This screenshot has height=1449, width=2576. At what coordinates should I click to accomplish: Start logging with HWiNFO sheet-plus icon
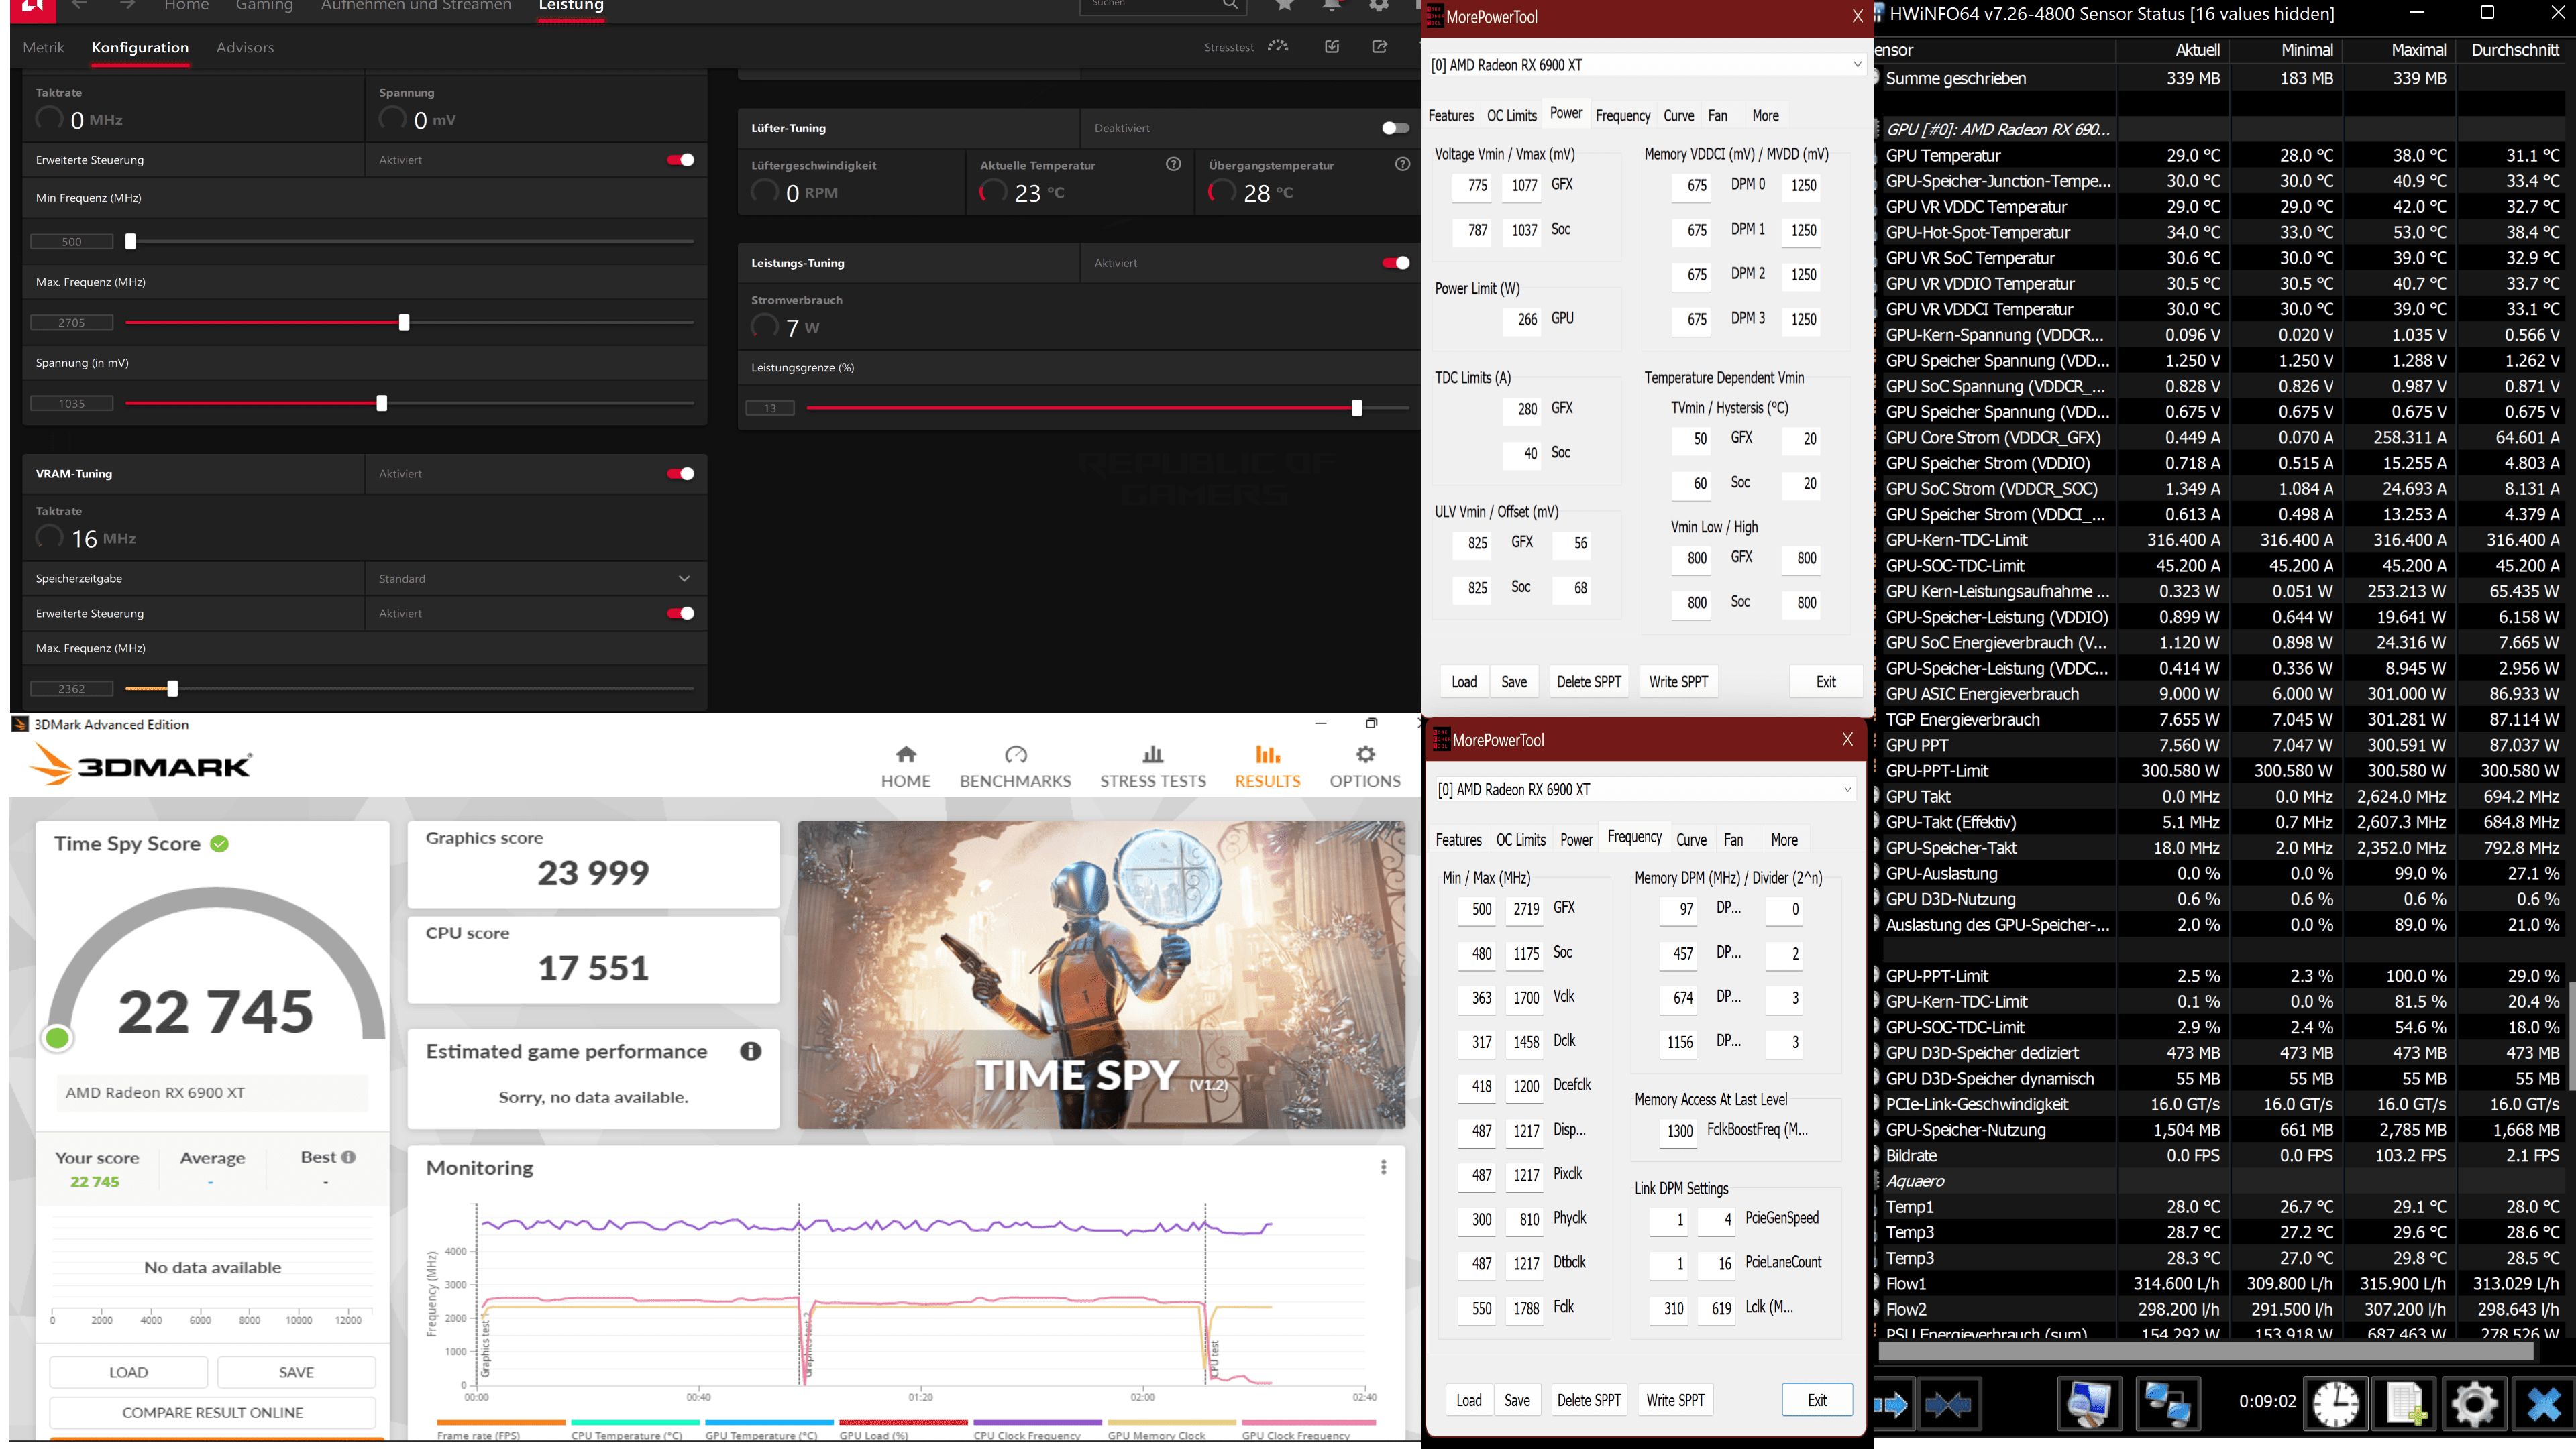[2405, 1404]
